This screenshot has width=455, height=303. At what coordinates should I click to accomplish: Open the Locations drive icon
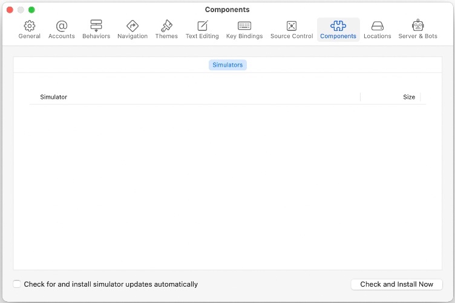point(377,26)
